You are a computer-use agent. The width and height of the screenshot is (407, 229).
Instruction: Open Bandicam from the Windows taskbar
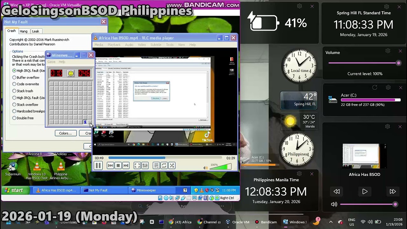(266, 222)
